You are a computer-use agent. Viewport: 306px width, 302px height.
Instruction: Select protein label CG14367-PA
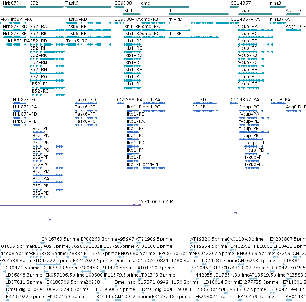click(245, 100)
